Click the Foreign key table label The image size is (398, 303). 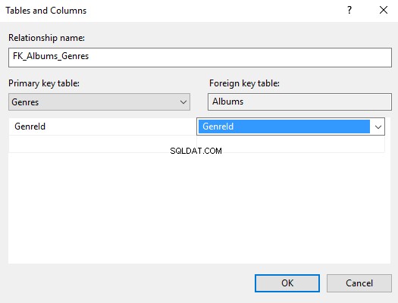pos(244,83)
